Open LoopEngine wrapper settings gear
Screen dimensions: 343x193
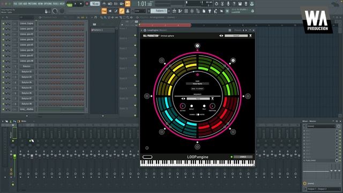point(145,30)
